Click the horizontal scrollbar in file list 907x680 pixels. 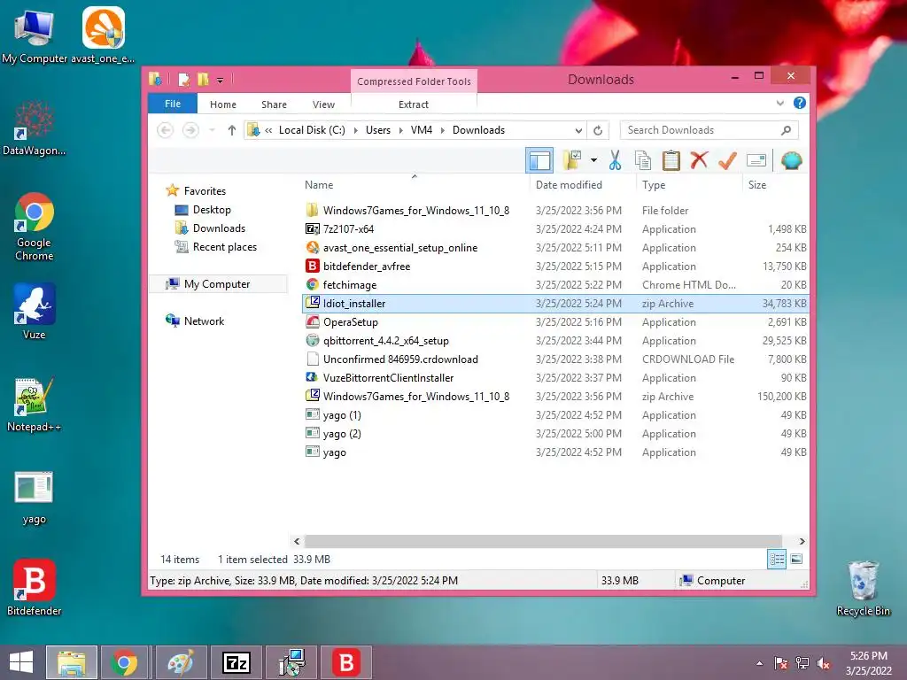click(x=543, y=541)
